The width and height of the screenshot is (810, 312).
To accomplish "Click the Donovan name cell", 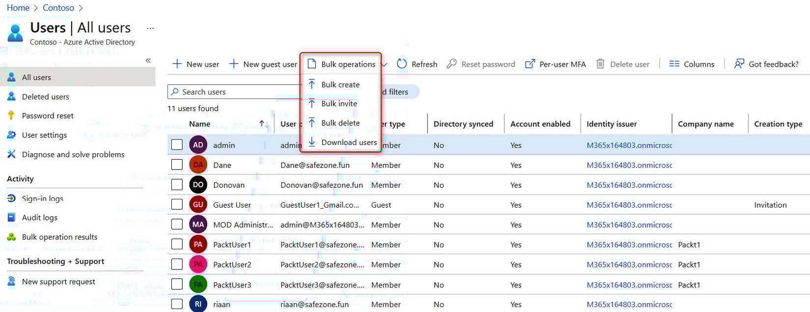I will pos(229,185).
